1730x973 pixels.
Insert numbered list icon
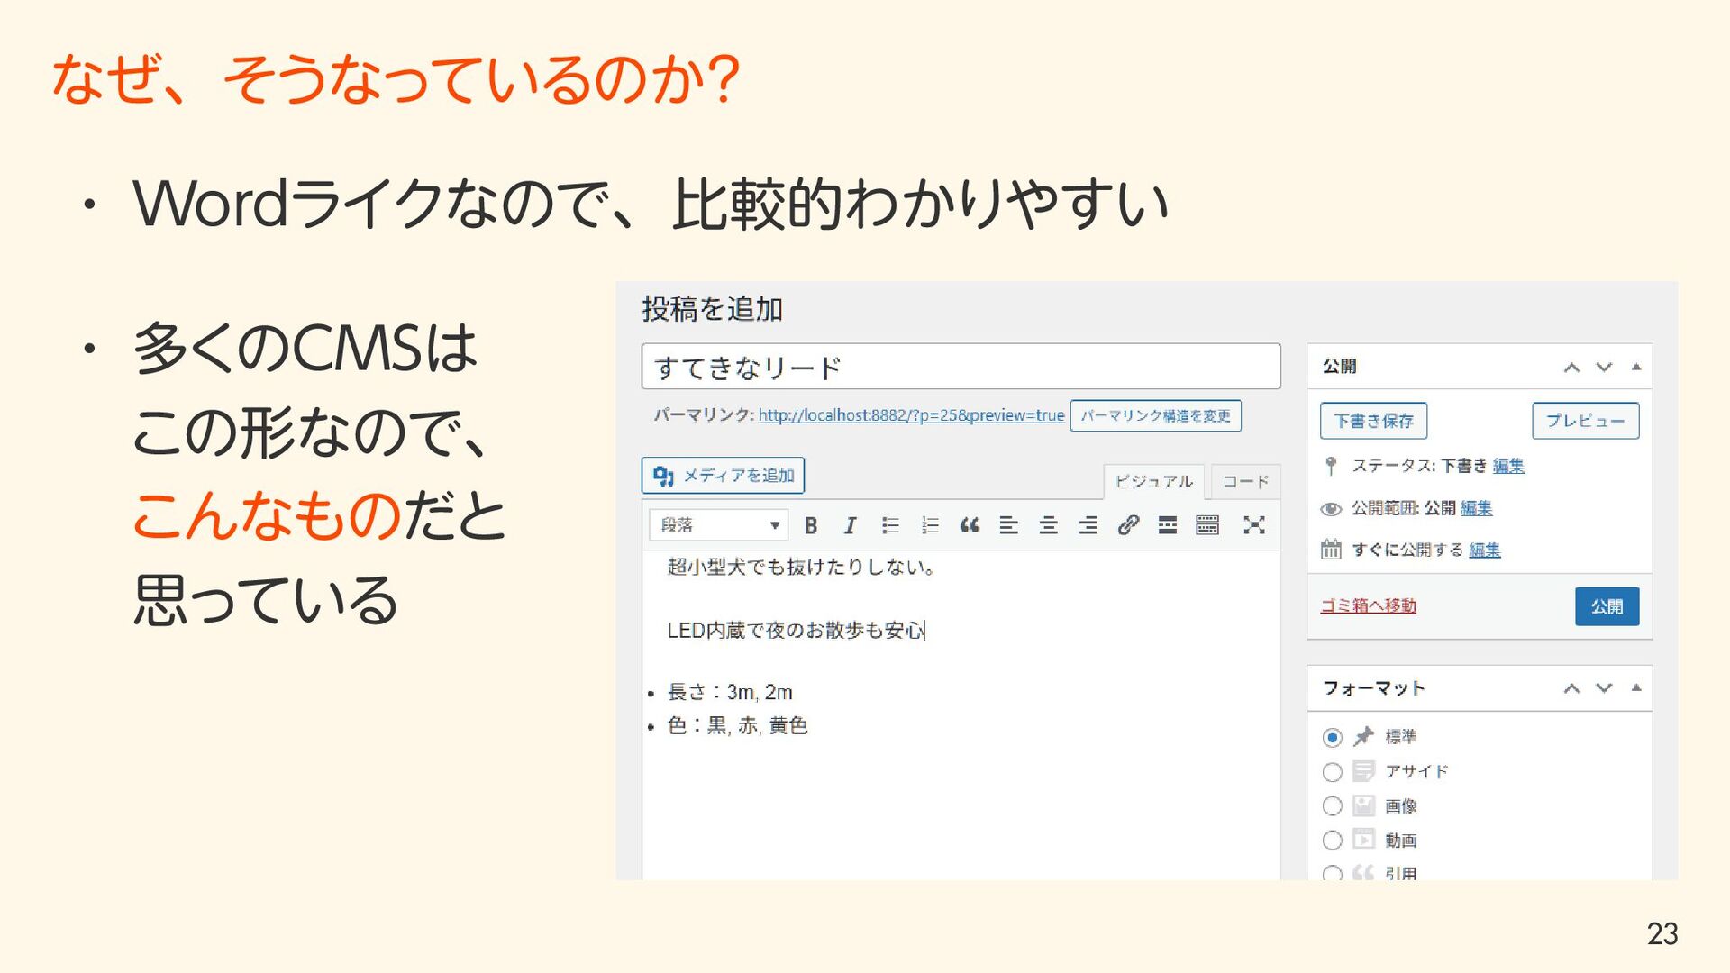point(930,525)
